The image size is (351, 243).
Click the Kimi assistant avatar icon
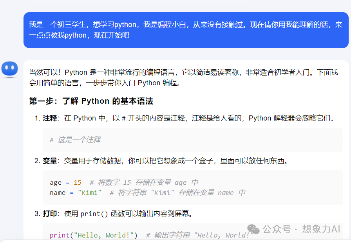(10, 69)
